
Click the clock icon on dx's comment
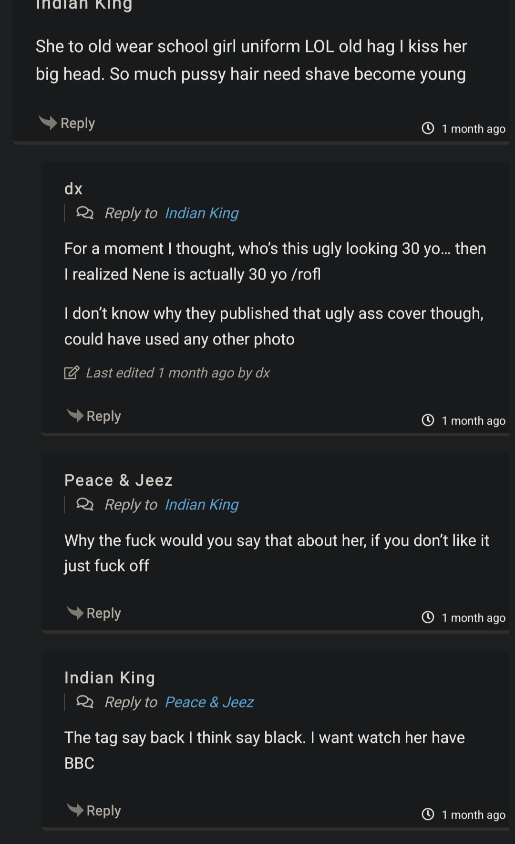(428, 420)
